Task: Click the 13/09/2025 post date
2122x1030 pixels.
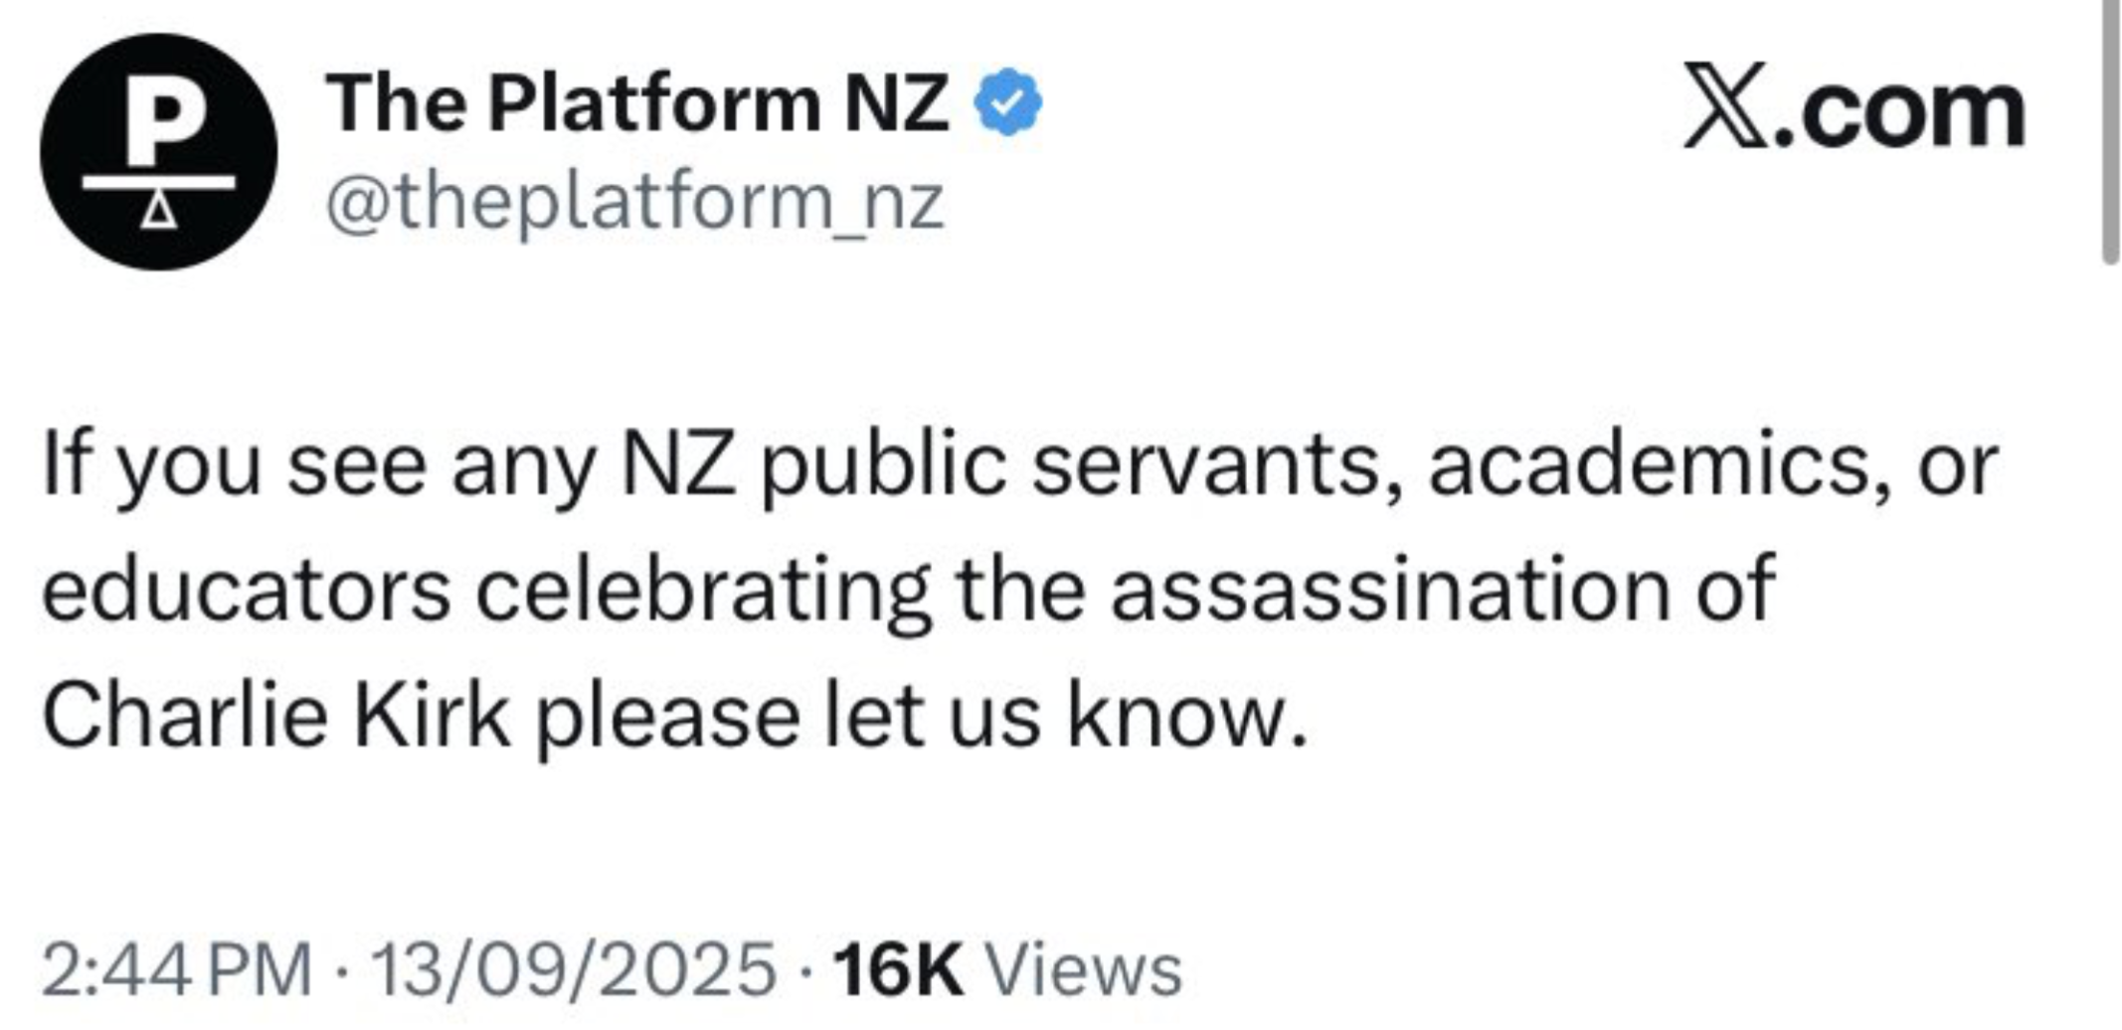Action: click(x=573, y=969)
